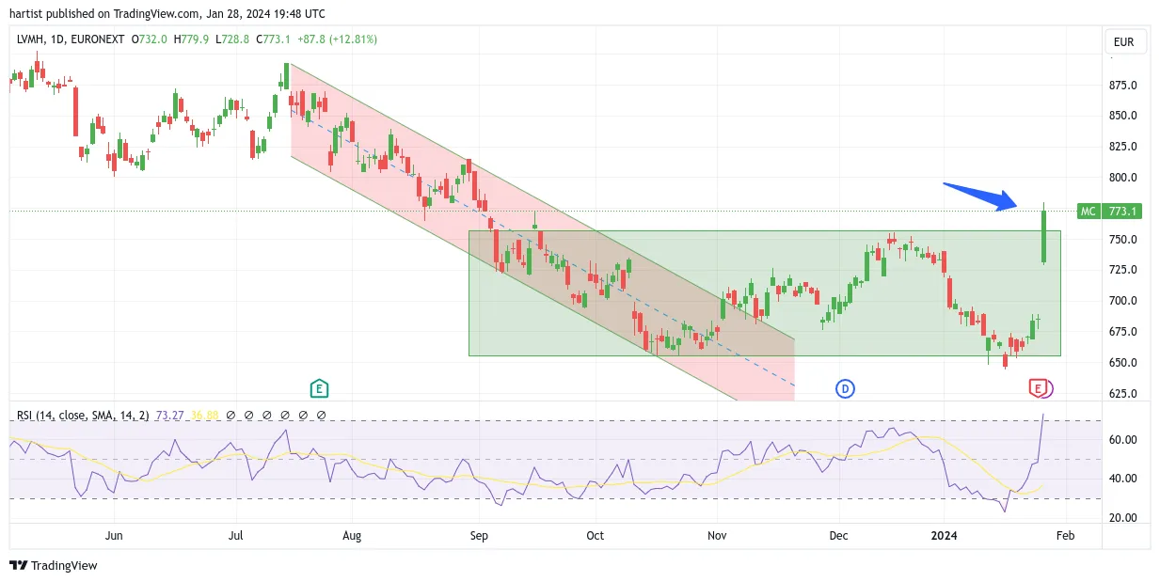Click the green earnings E marker
This screenshot has width=1160, height=582.
pyautogui.click(x=319, y=387)
